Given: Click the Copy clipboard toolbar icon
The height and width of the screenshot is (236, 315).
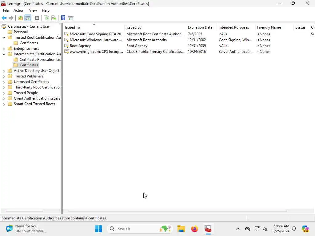Looking at the screenshot, I should coord(37,18).
